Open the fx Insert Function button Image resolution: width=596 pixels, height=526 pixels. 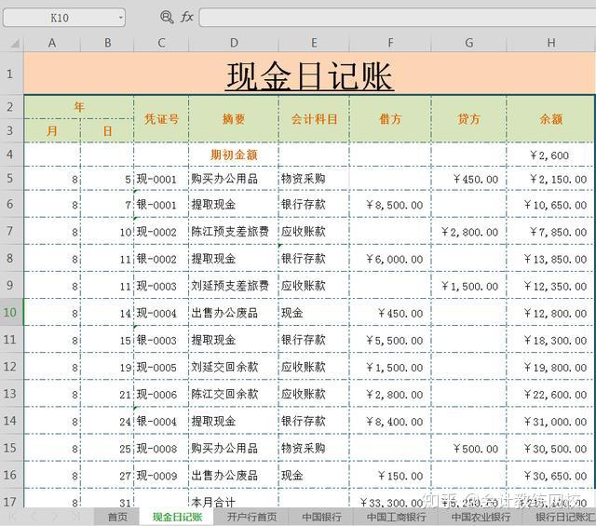[187, 17]
